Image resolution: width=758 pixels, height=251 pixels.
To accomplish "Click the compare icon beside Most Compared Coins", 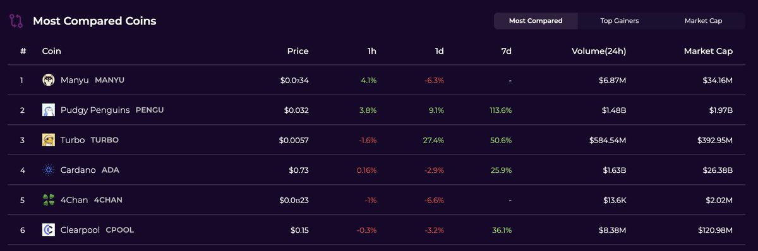I will pyautogui.click(x=16, y=21).
